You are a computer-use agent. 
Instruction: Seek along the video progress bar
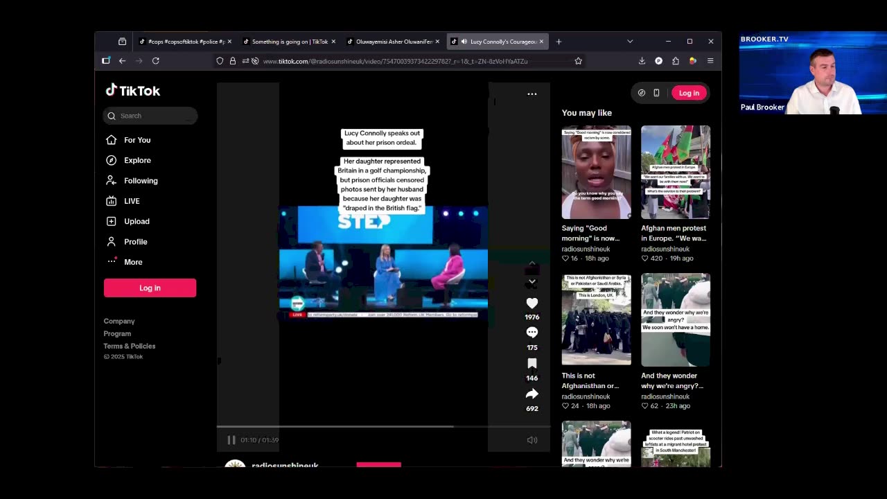383,426
